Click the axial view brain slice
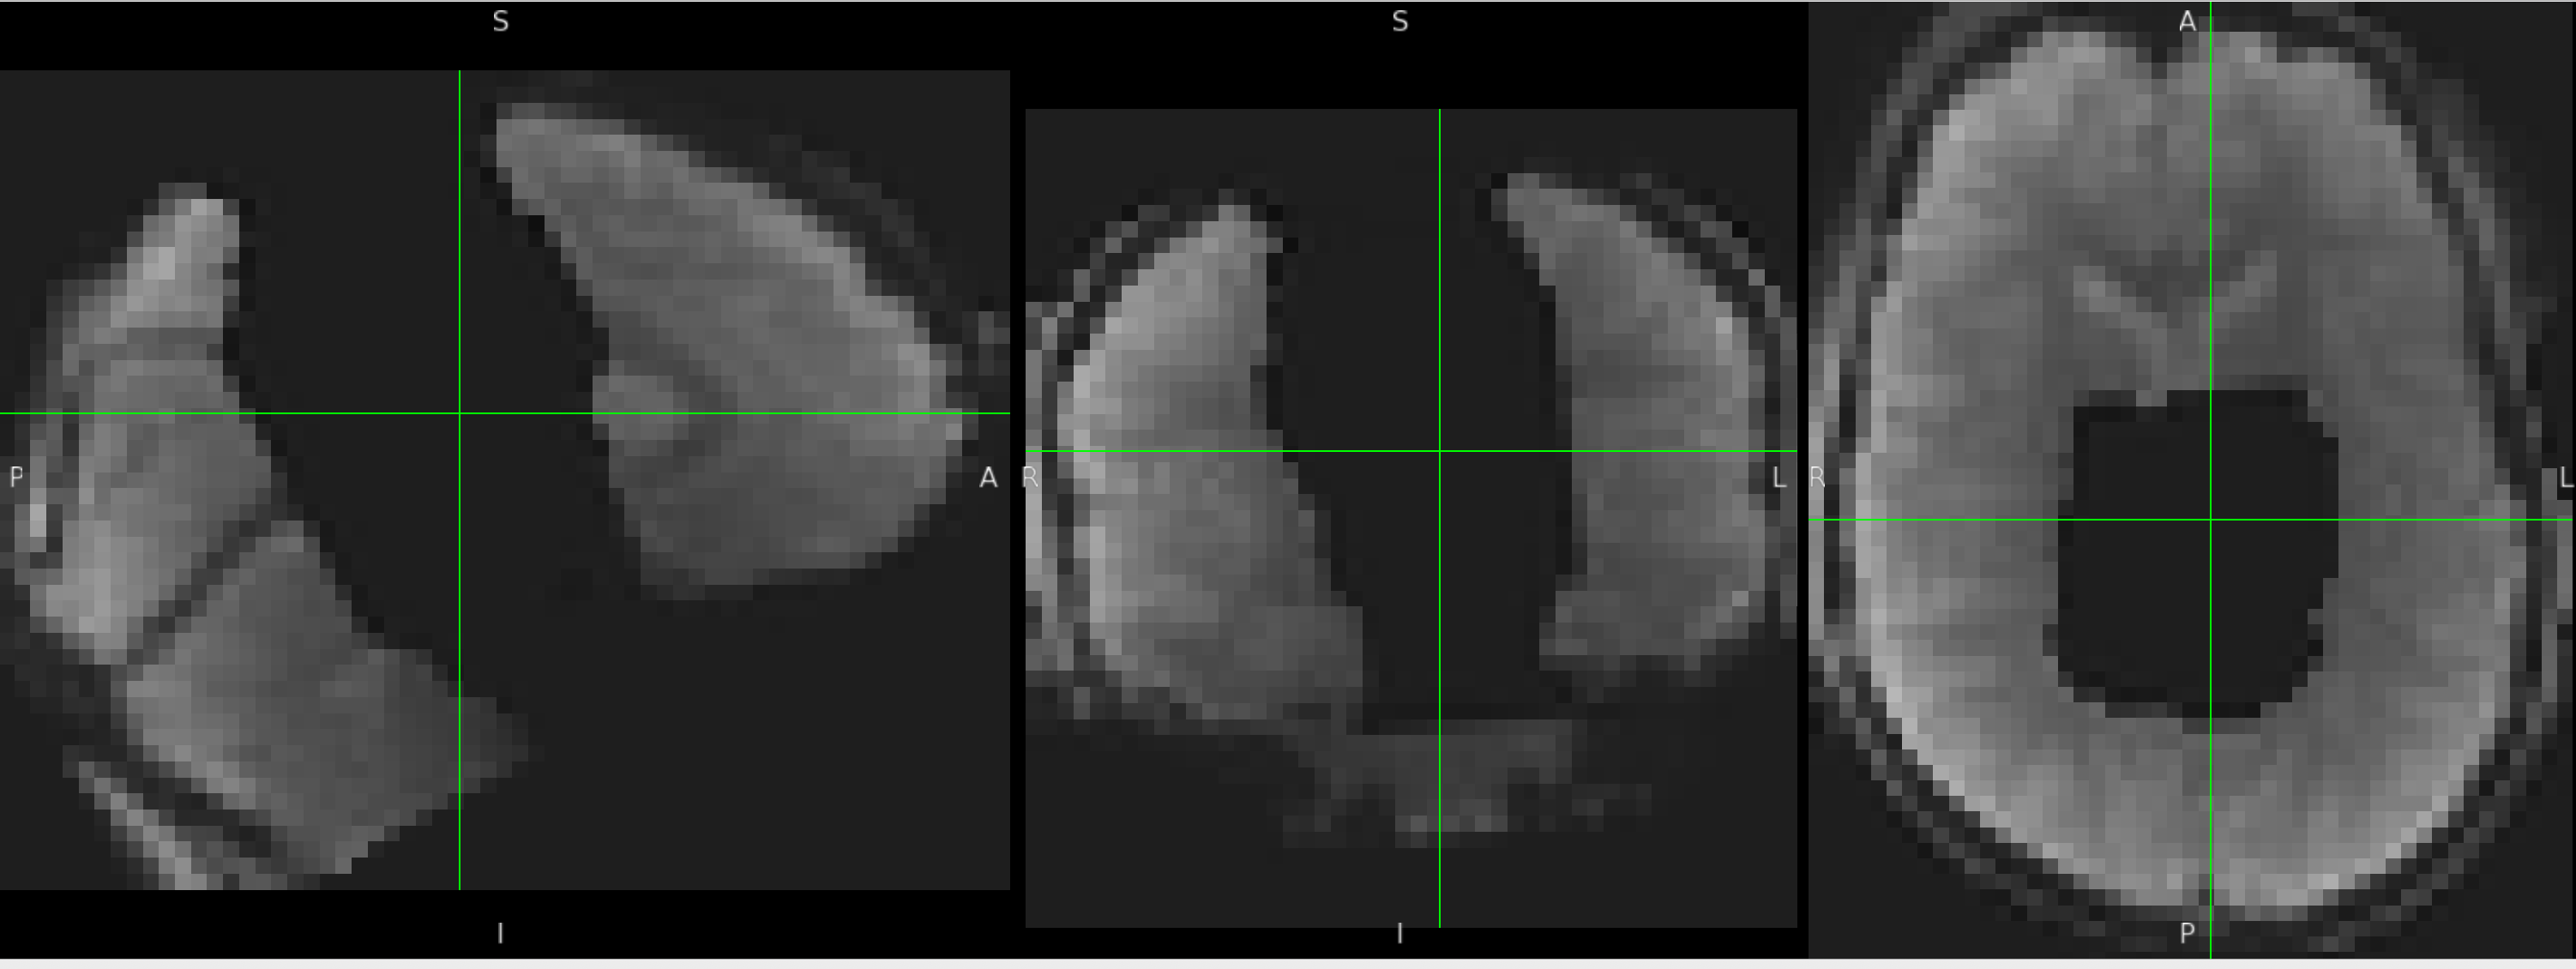The width and height of the screenshot is (2576, 969). (x=2191, y=480)
